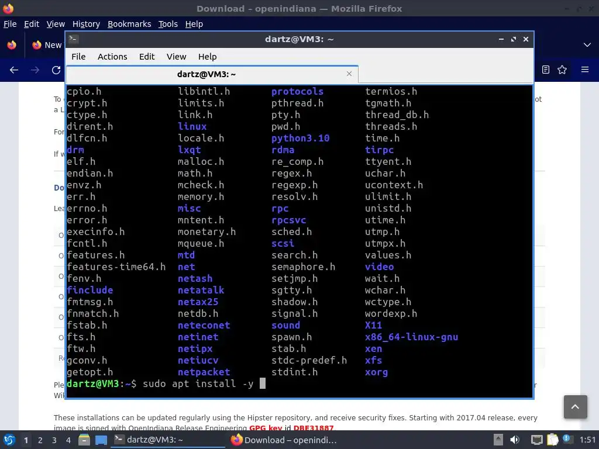
Task: Expand Firefox list all tabs chevron
Action: [587, 45]
